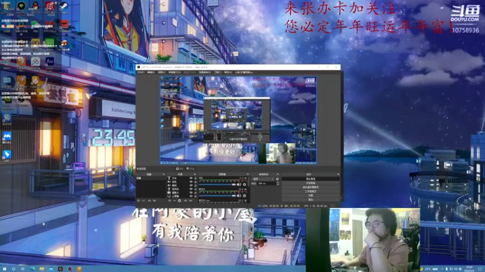Click the transition duration input field
The height and width of the screenshot is (272, 485).
coord(267,184)
